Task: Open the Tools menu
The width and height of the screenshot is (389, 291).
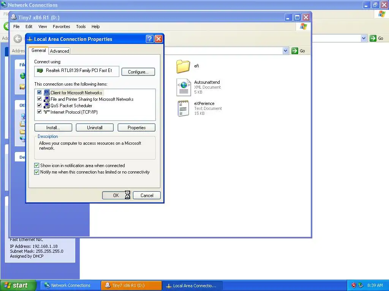Action: [81, 27]
